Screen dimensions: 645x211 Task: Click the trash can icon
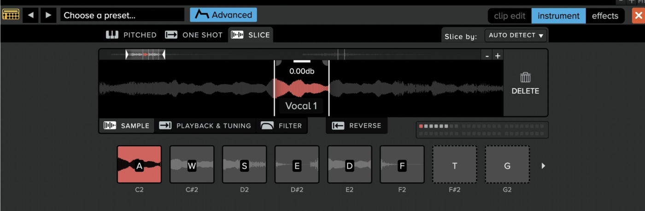click(x=525, y=77)
